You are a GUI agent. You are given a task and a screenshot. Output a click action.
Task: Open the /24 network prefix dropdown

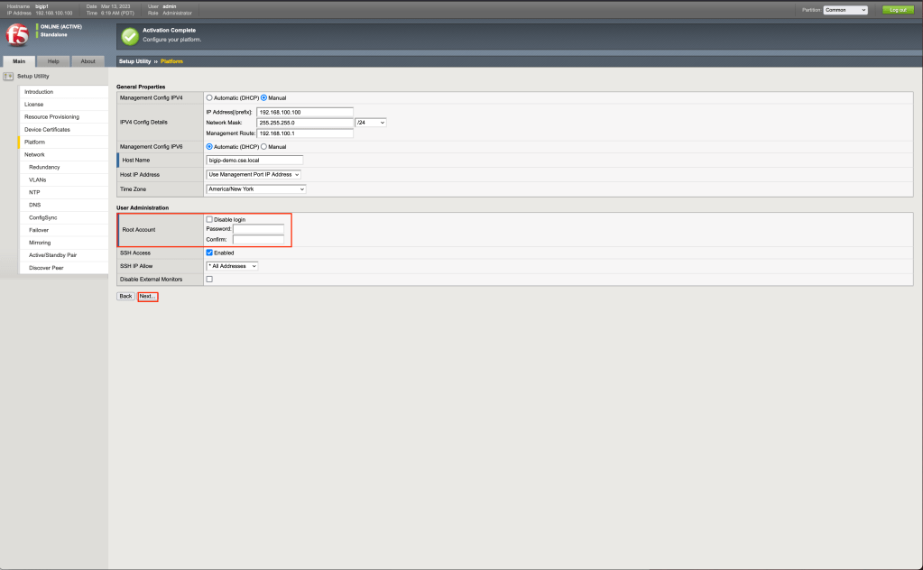[371, 122]
